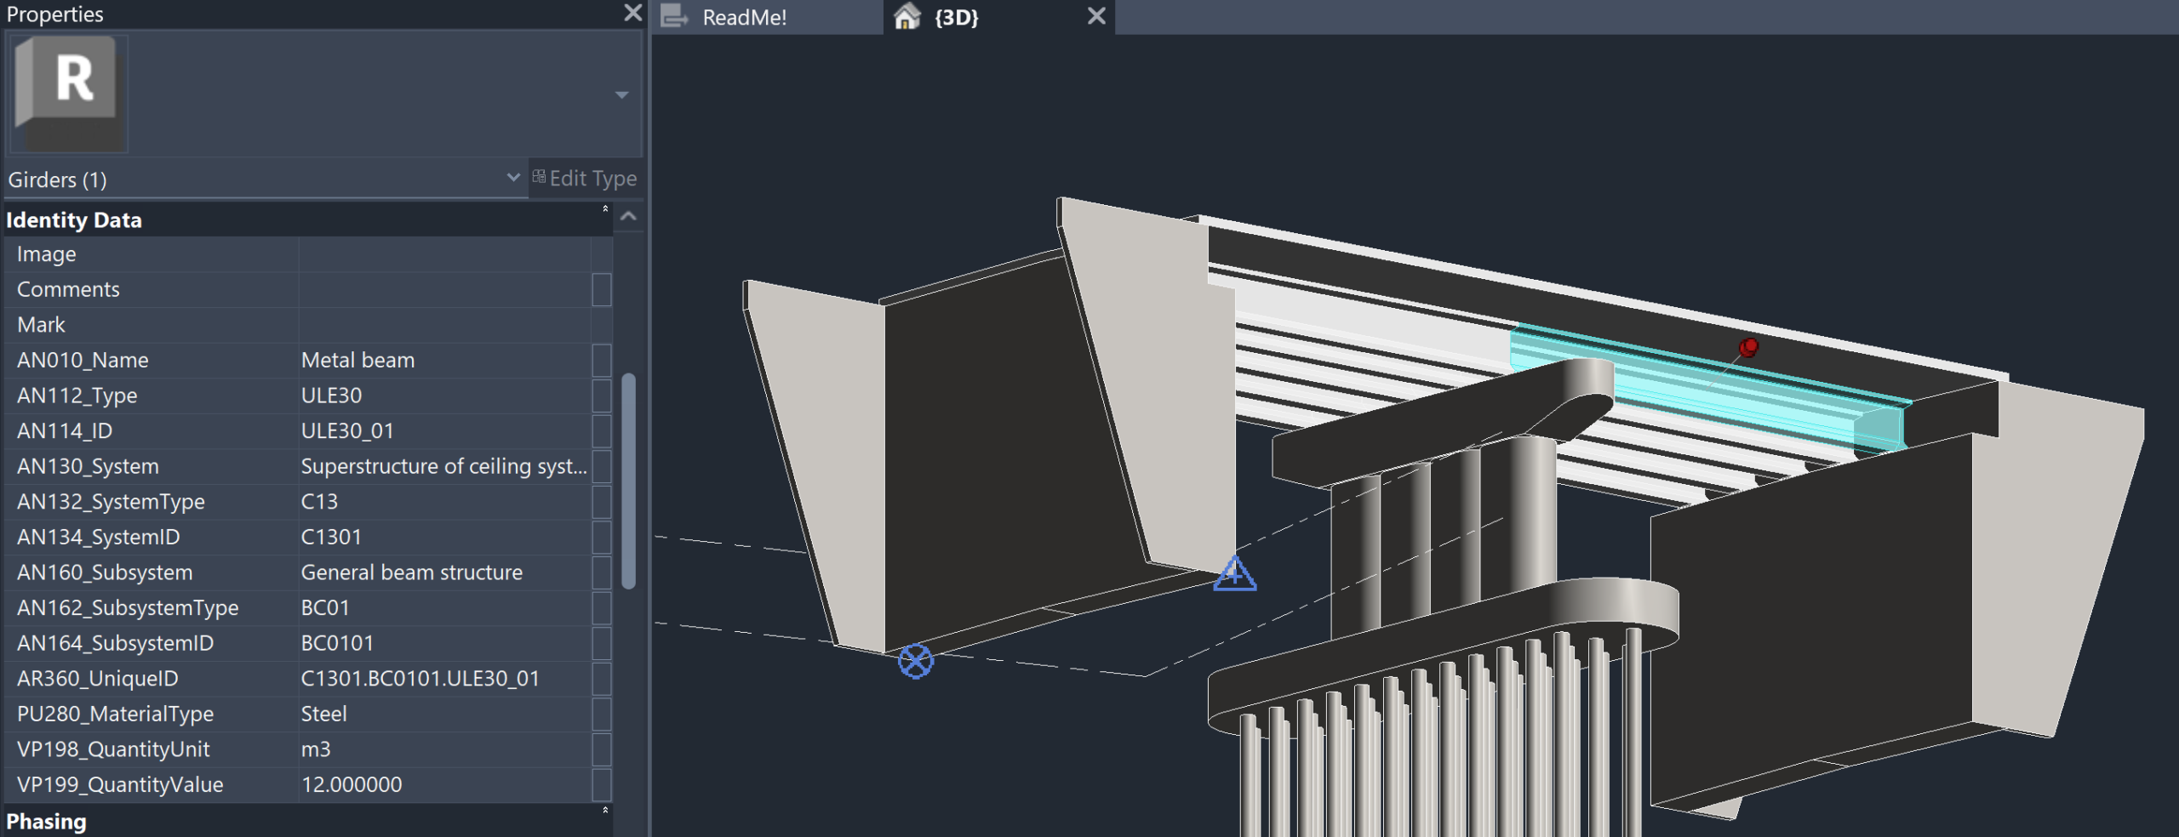
Task: Toggle the box beside PU280_MaterialType
Action: [x=602, y=714]
